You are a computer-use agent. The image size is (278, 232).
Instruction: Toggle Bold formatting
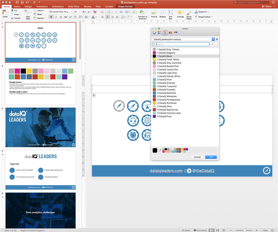pyautogui.click(x=51, y=17)
